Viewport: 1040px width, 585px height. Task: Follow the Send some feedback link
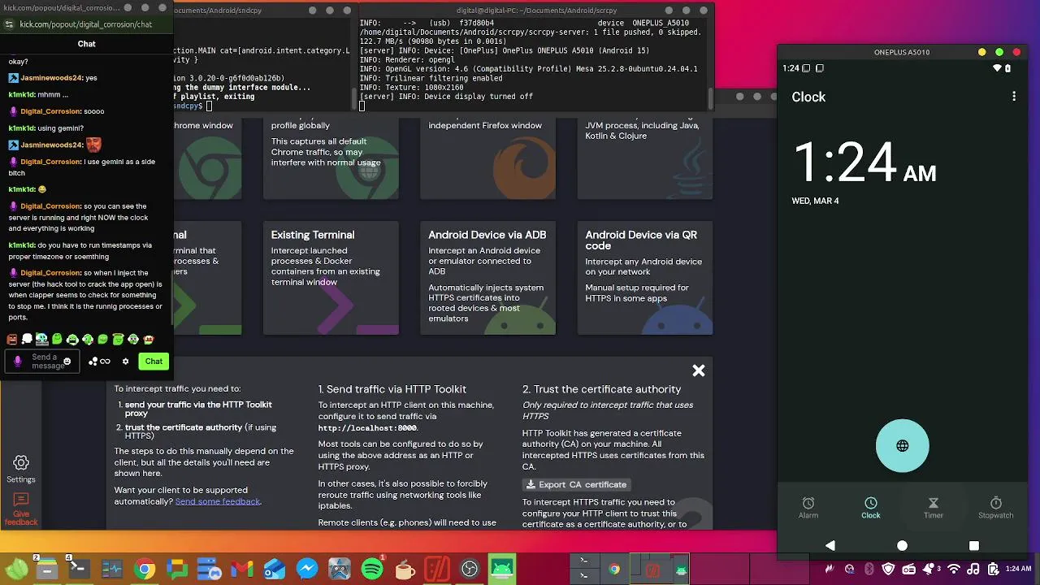218,501
